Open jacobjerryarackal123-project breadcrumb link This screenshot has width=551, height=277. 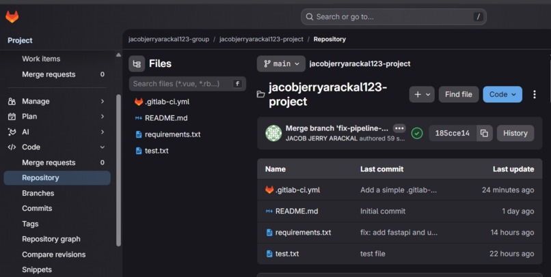[x=261, y=40]
